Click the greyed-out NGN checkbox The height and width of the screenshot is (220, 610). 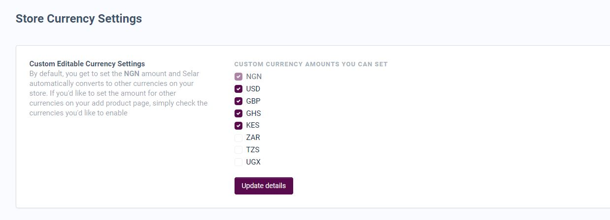coord(238,77)
